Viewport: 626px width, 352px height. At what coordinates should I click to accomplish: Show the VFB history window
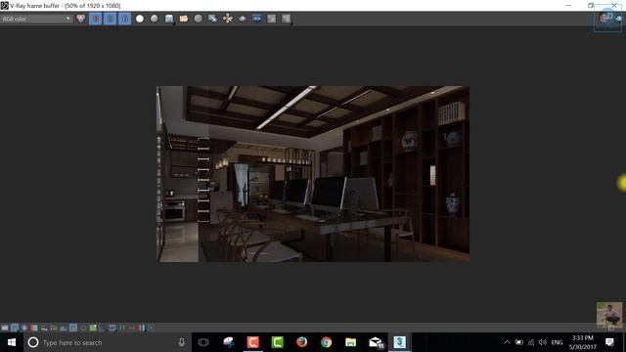pos(112,328)
